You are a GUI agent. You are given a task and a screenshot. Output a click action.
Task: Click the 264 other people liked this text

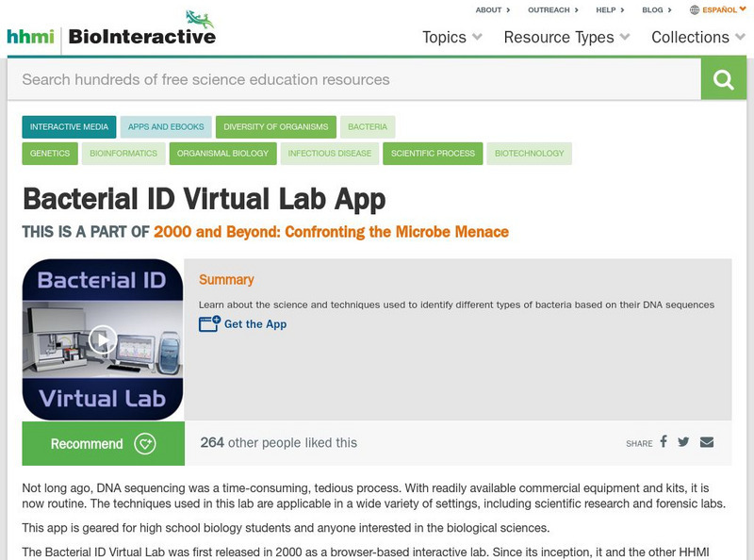[x=278, y=442]
